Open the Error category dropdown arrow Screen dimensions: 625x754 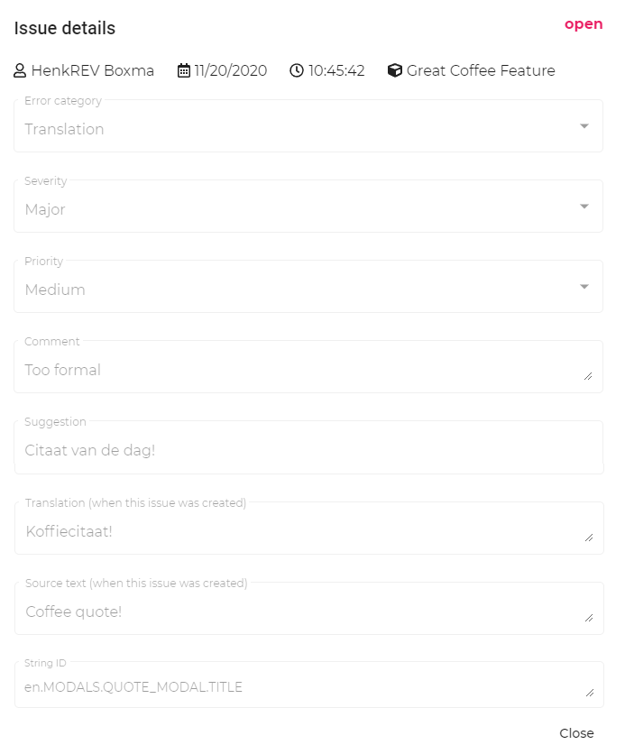[x=584, y=126]
